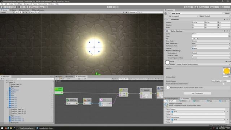The width and height of the screenshot is (231, 130).
Task: Click the Sprite Renderer Color swatch
Action: tap(210, 36)
